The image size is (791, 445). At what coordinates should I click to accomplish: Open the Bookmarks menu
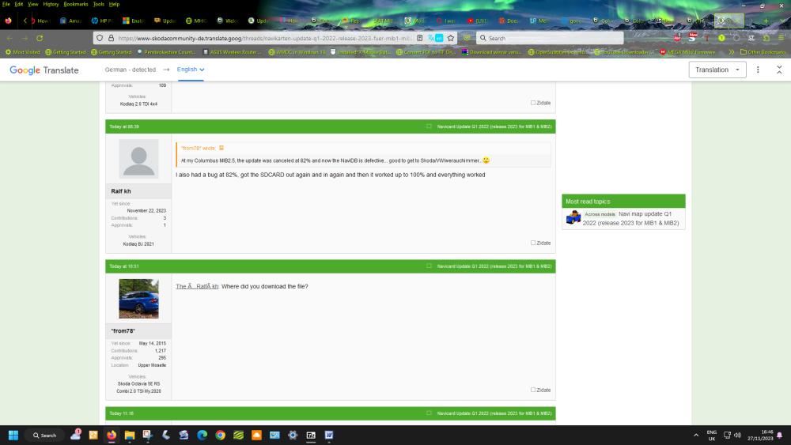pyautogui.click(x=76, y=4)
